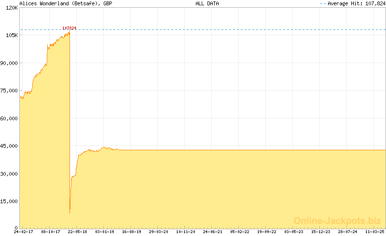Viewport: 386px width, 236px height.
Task: Select the 11-03-25 date on the x-axis
Action: [375, 232]
